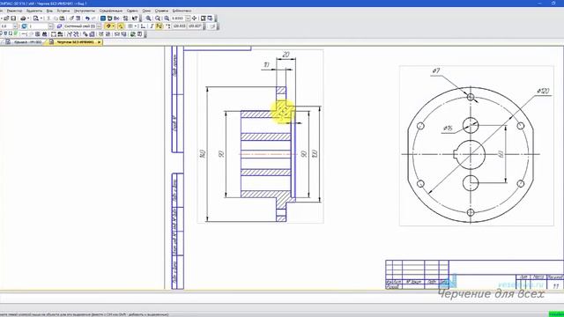
Task: Click the What's This help pointer icon
Action: 135,18
